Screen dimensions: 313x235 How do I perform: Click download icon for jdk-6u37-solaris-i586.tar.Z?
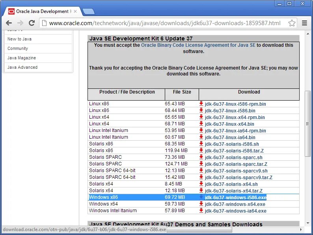coord(201,151)
